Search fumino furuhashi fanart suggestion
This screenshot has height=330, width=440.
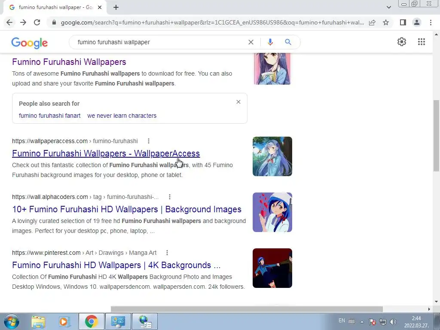(50, 116)
